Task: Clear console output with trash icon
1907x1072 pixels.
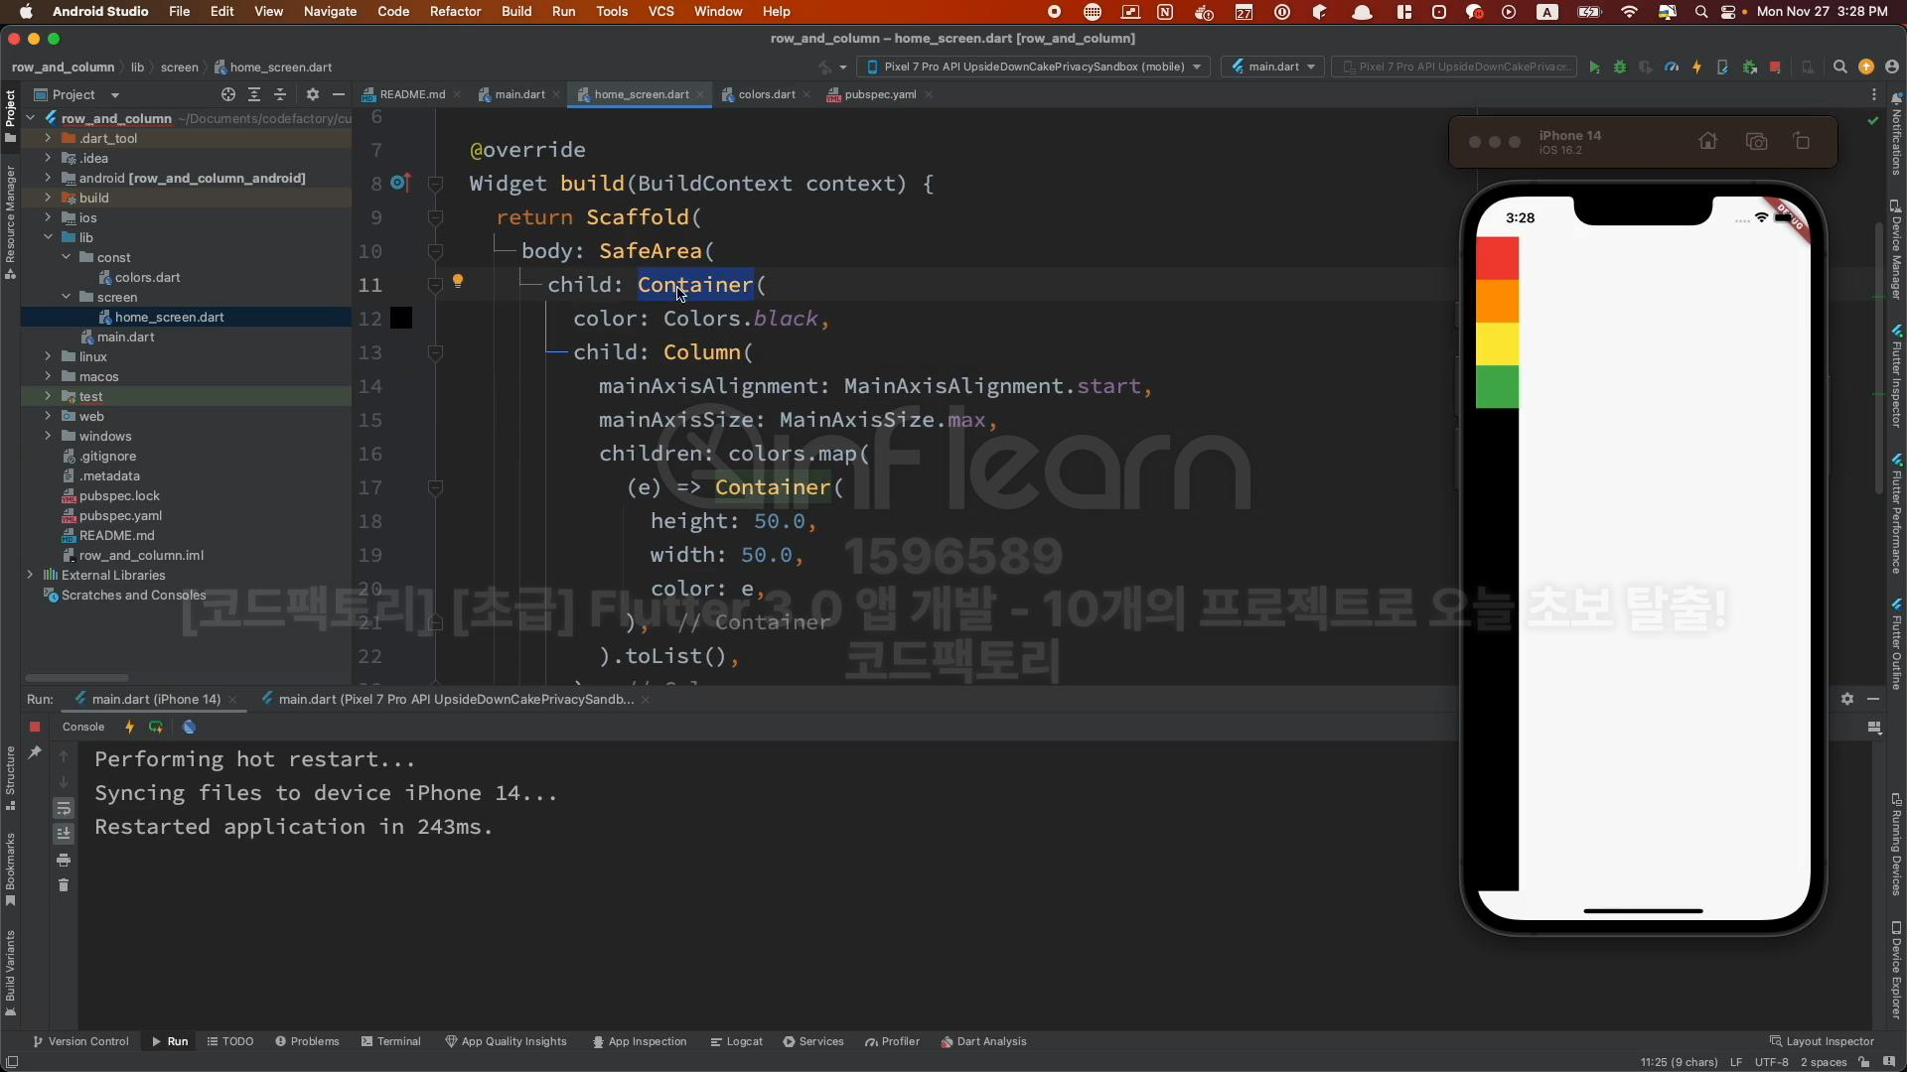Action: 64,885
